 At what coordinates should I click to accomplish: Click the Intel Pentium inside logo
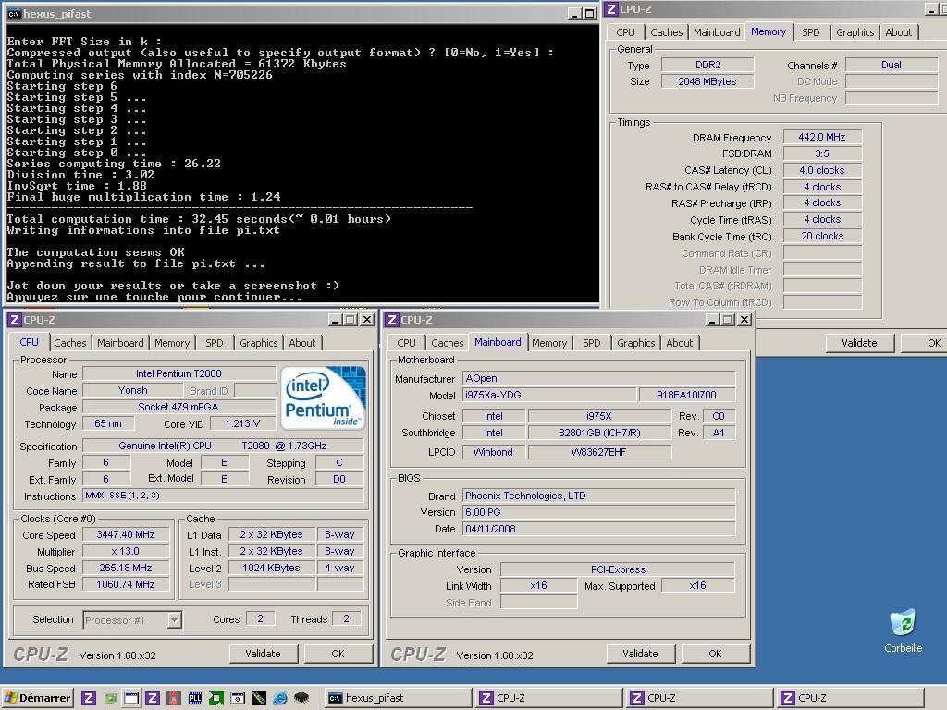323,398
